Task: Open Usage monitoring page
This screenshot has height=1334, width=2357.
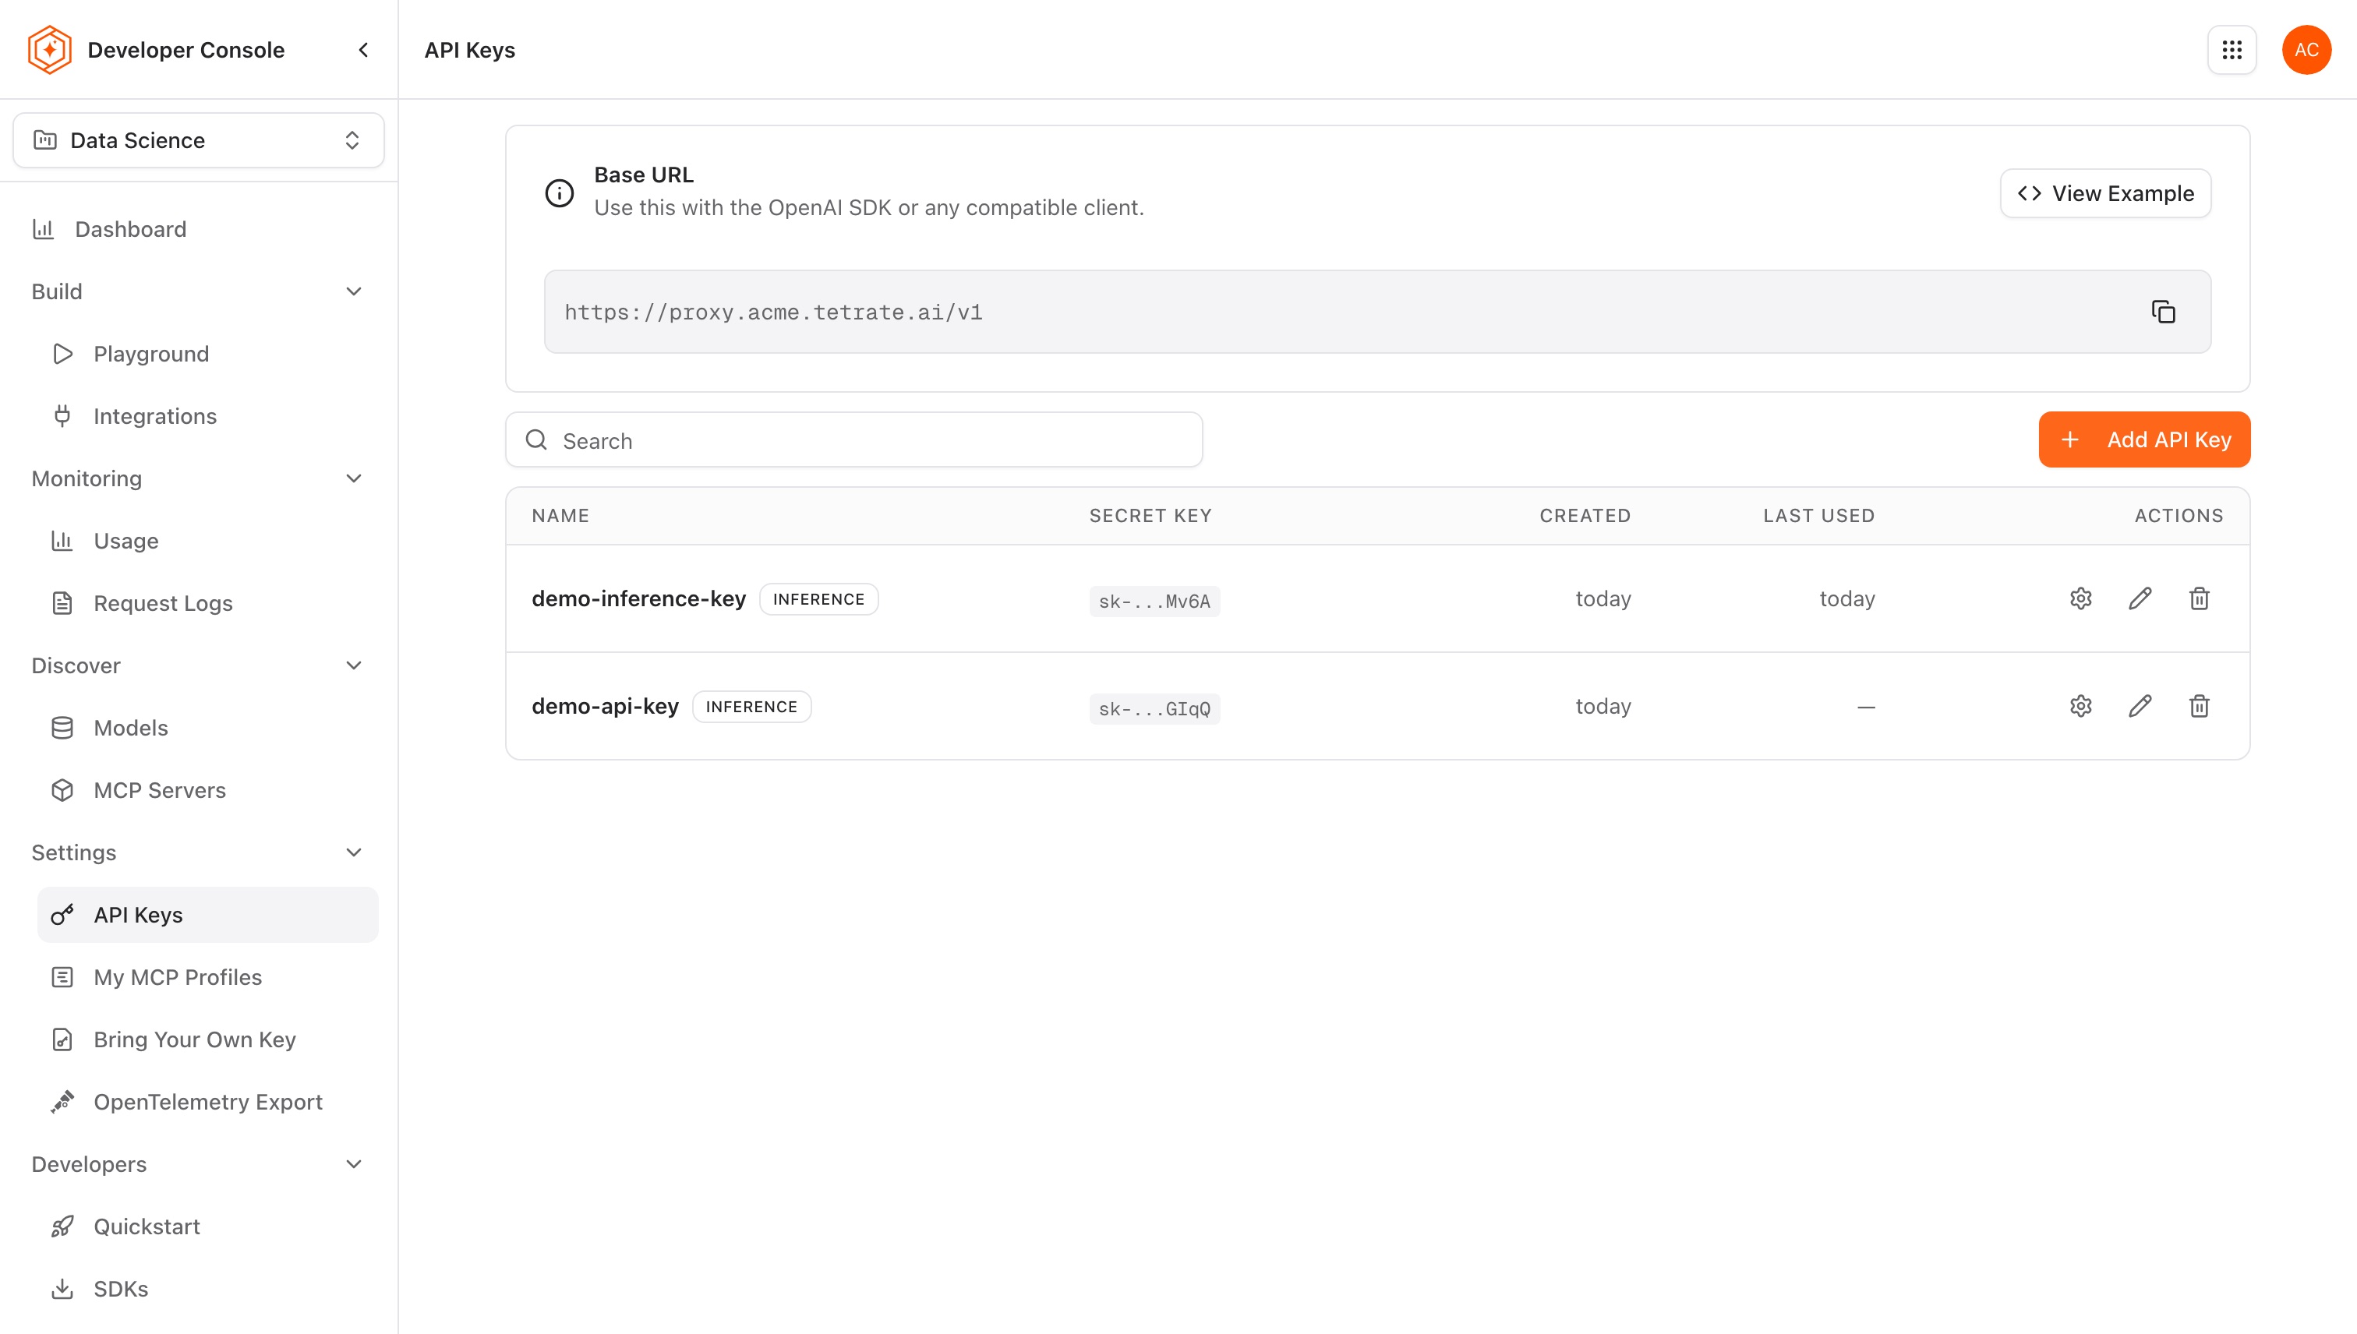Action: (x=208, y=541)
